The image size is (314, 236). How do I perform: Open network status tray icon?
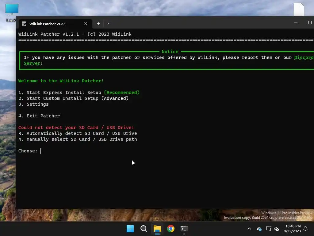pos(269,229)
